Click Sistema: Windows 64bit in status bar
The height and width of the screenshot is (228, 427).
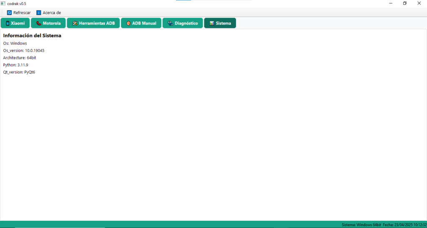click(361, 225)
